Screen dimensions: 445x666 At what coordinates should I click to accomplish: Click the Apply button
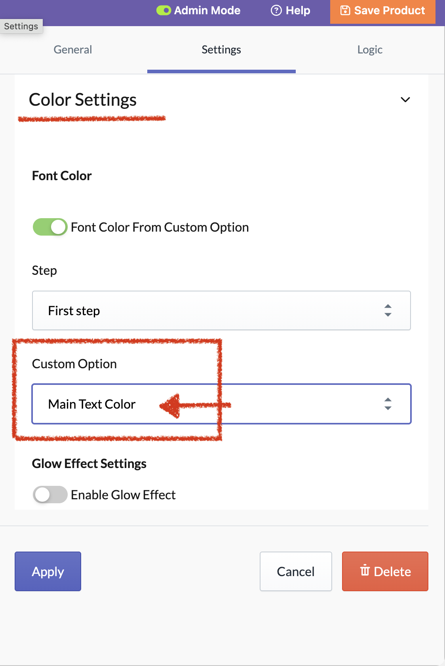[48, 571]
